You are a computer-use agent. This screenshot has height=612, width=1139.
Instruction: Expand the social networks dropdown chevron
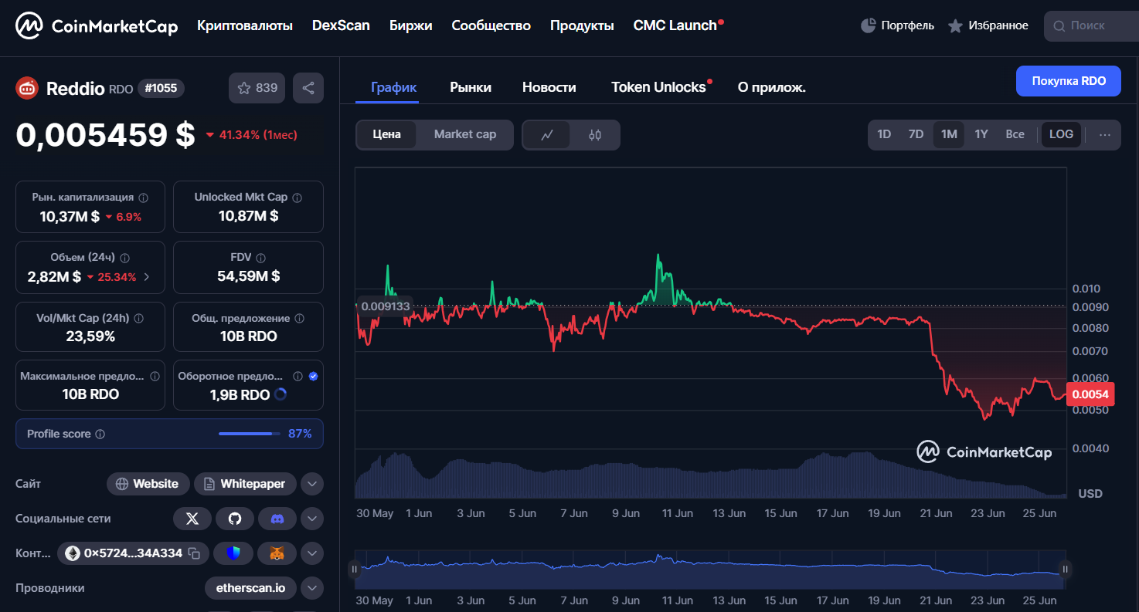(x=311, y=519)
